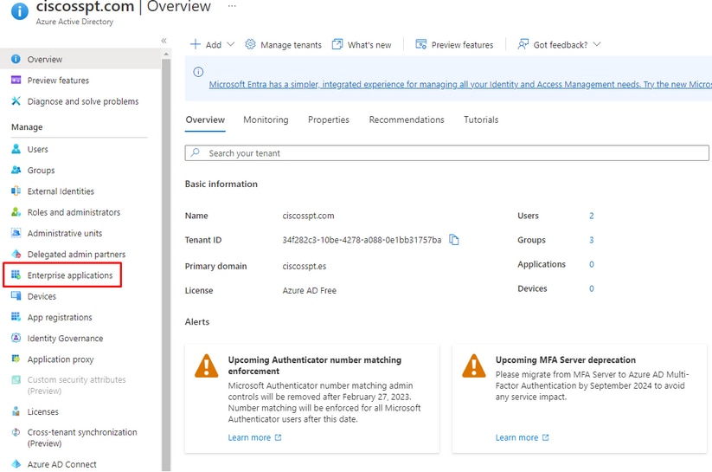Collapse the sidebar with double-chevron

(x=164, y=41)
